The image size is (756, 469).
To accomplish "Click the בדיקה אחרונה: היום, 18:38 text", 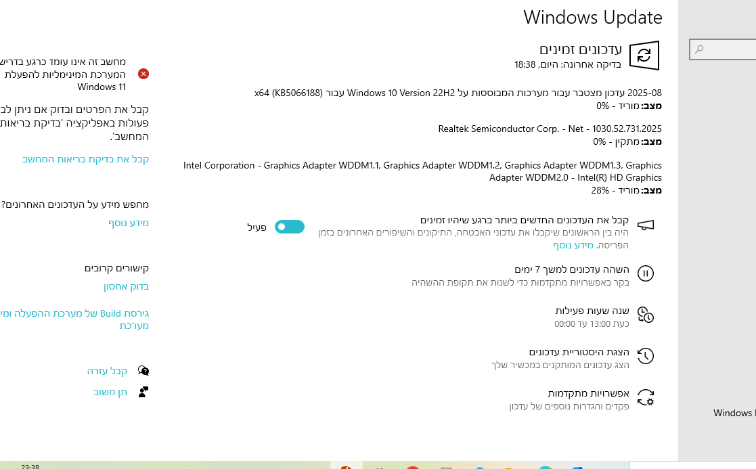I will click(x=567, y=64).
